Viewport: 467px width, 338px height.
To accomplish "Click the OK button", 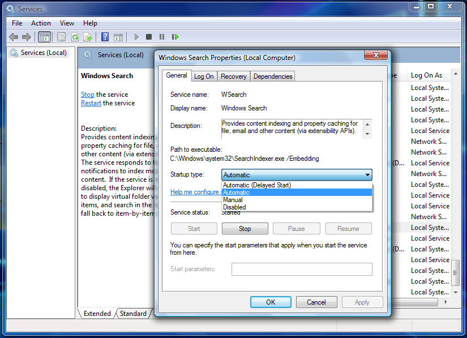I will pyautogui.click(x=271, y=302).
